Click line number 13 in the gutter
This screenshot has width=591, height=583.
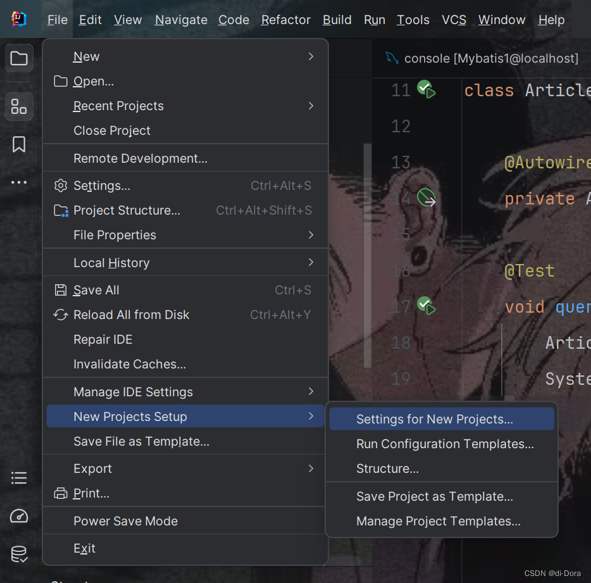click(x=401, y=163)
